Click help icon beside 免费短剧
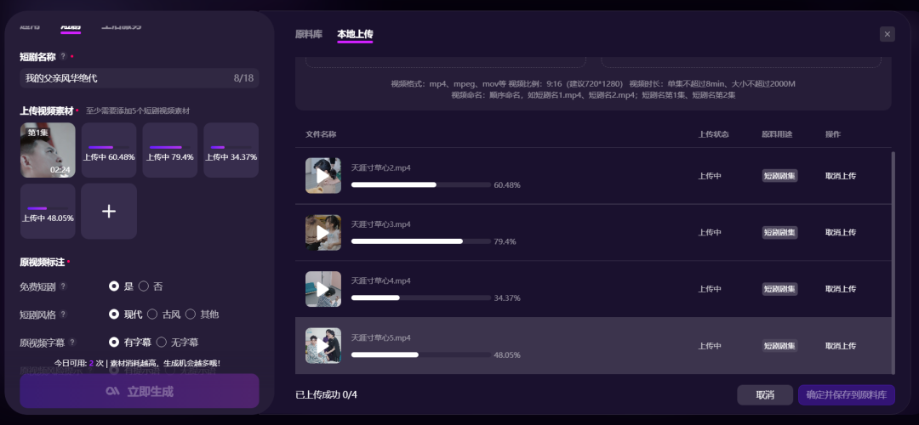 [63, 286]
